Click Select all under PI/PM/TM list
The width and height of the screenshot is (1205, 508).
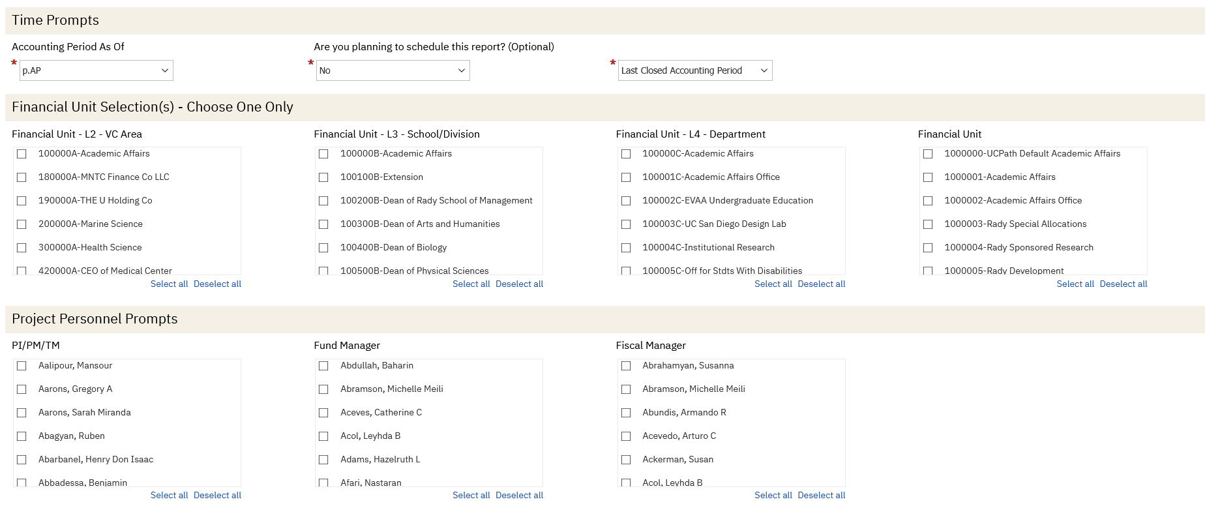click(x=169, y=496)
